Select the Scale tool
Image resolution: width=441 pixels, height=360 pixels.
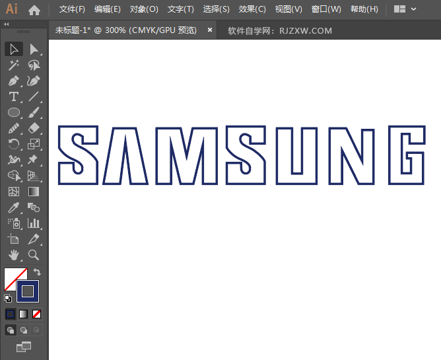pos(34,144)
